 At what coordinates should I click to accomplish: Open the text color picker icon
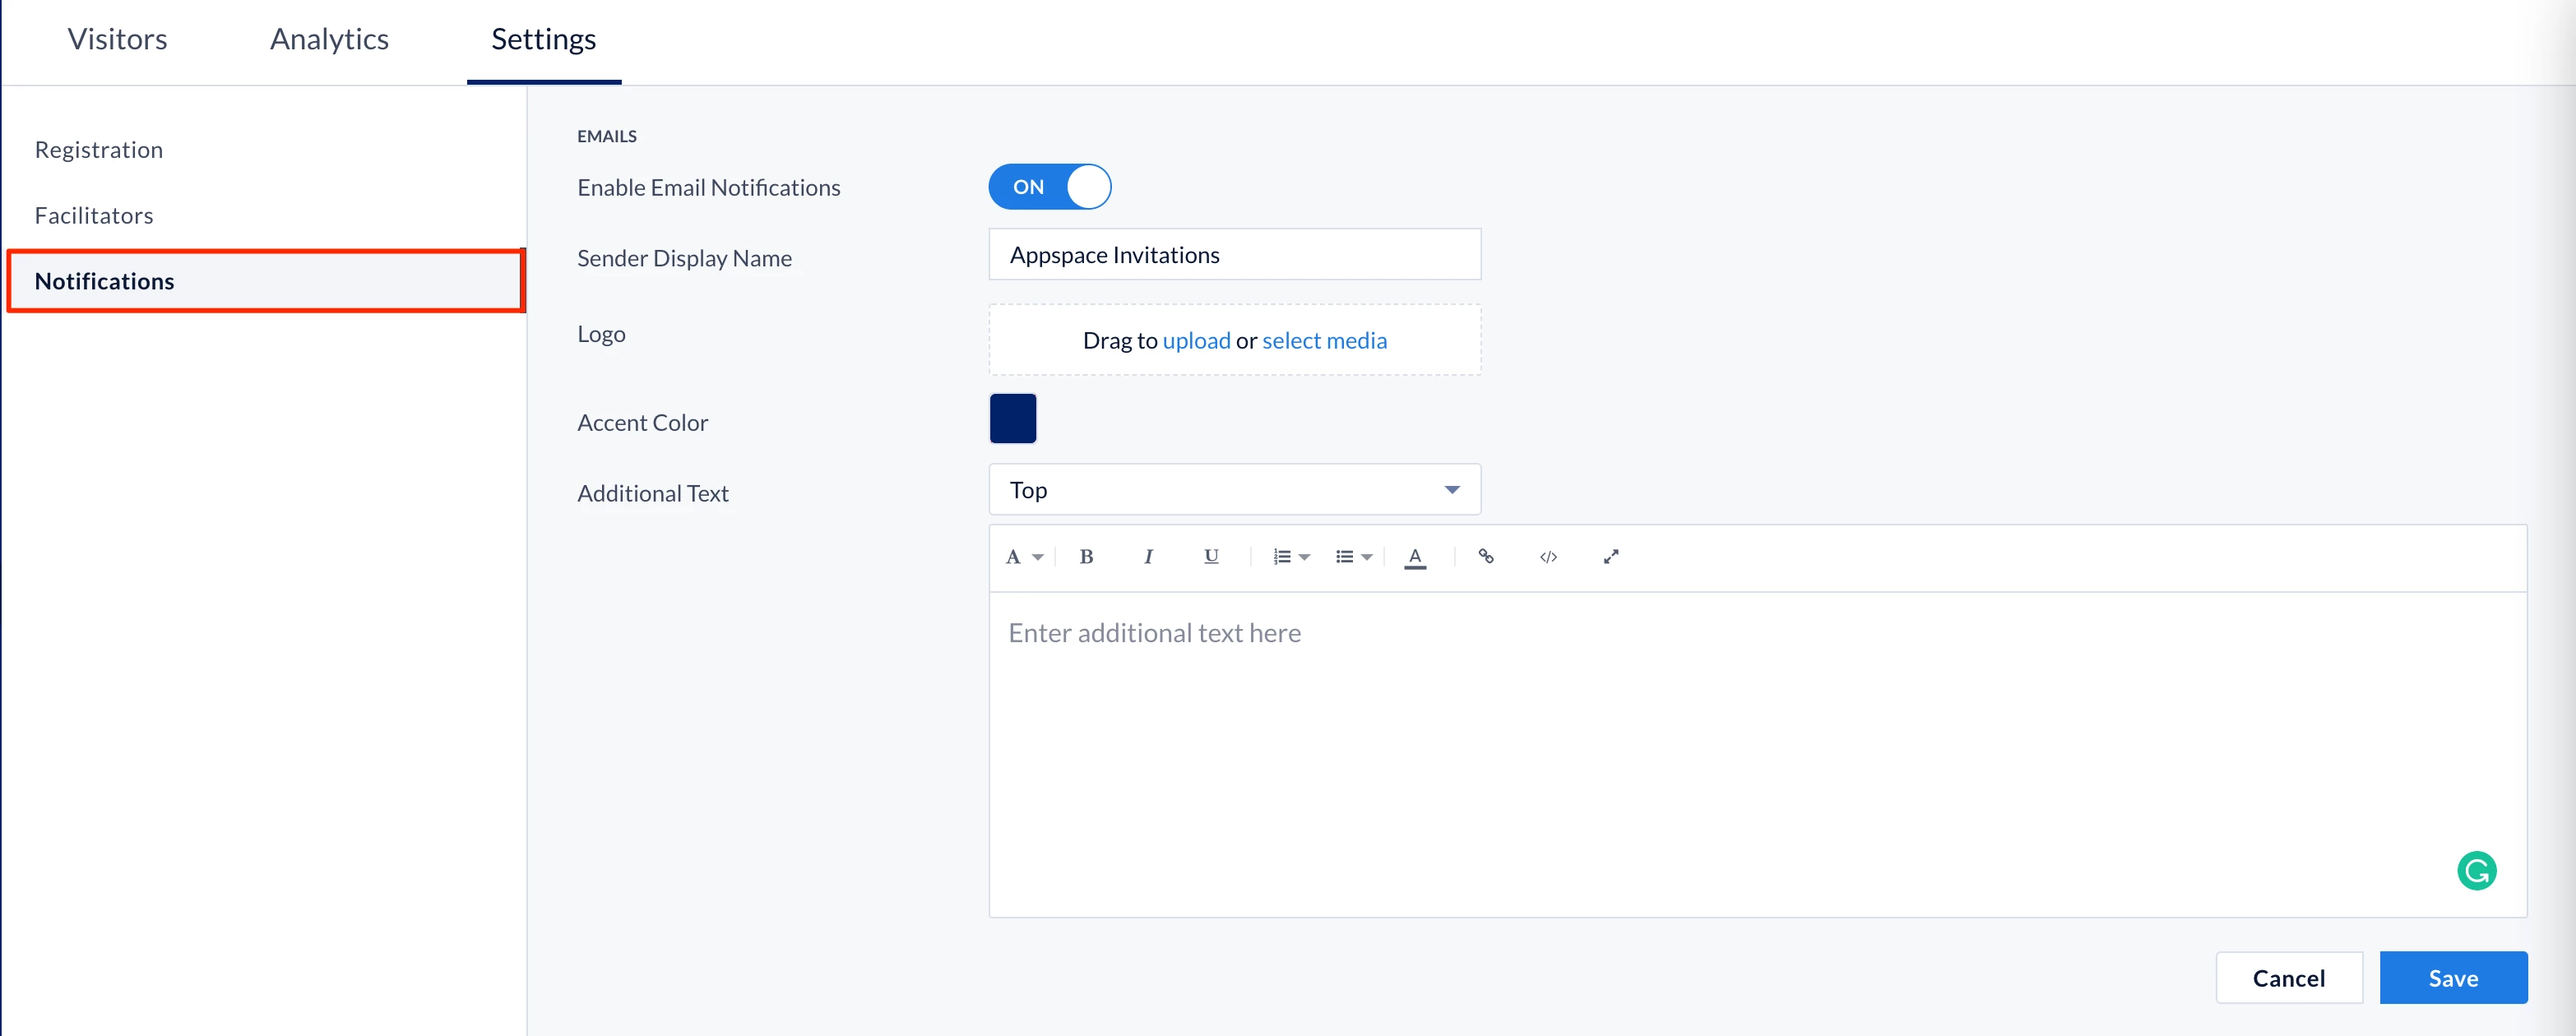point(1414,557)
